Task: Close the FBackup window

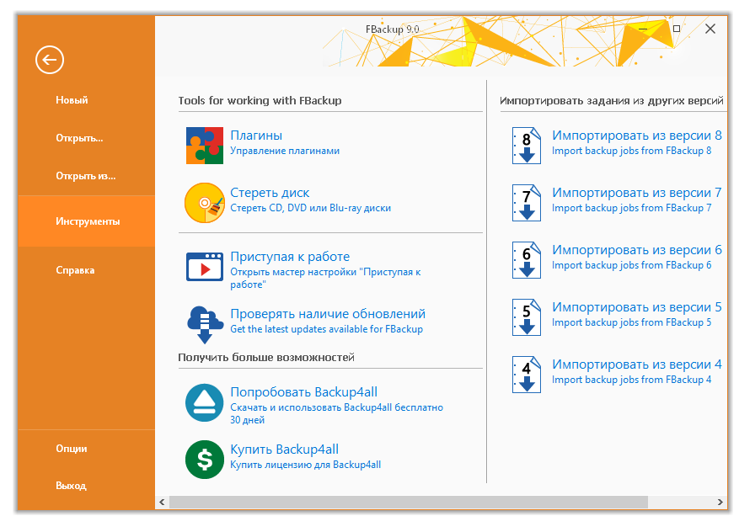Action: pos(710,29)
